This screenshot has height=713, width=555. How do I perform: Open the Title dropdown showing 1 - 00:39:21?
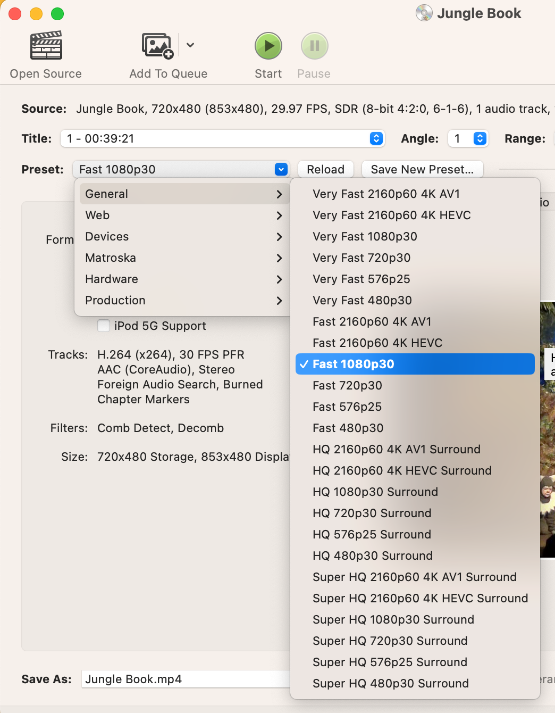223,138
